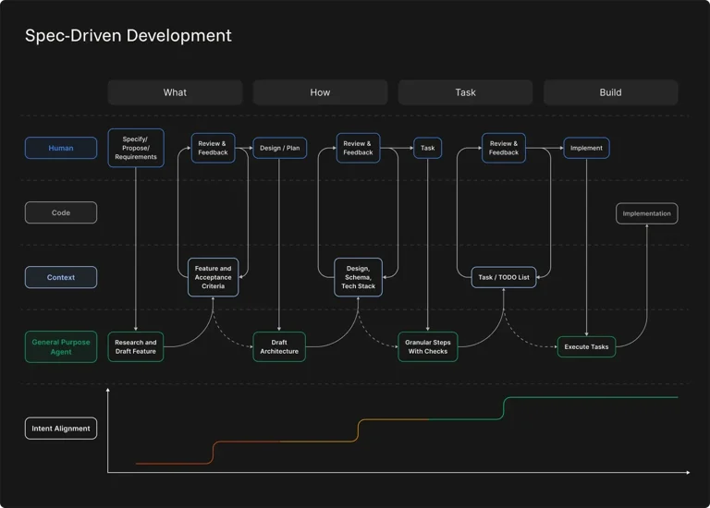Viewport: 710px width, 508px height.
Task: Select the Feature and Acceptance Criteria node
Action: pos(213,277)
